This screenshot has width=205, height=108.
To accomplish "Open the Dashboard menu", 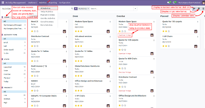I will pos(32,3).
